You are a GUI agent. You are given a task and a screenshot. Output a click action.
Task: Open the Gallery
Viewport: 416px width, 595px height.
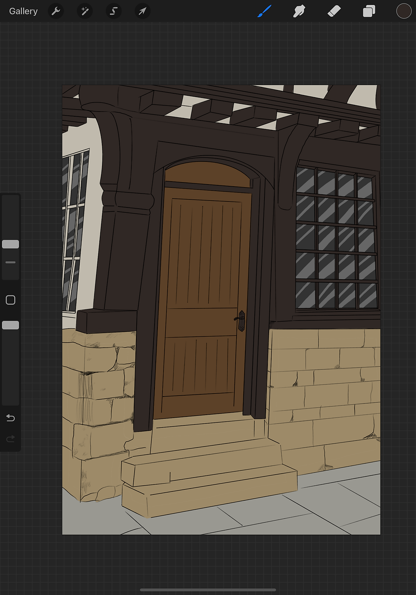(x=23, y=11)
